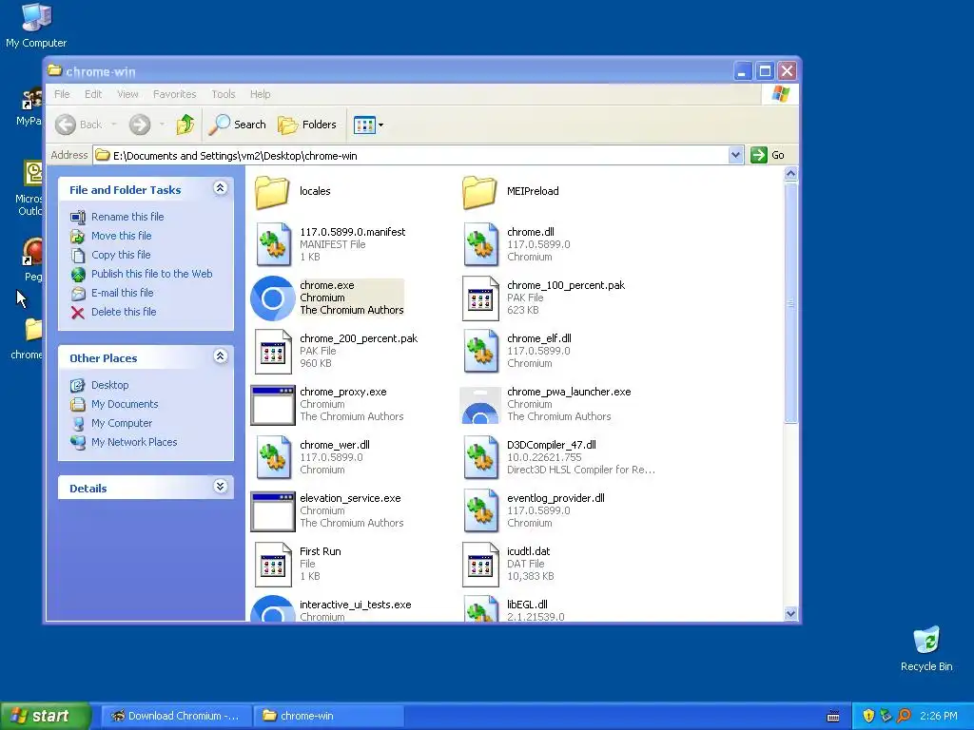Open the Back history dropdown arrow

pyautogui.click(x=114, y=125)
